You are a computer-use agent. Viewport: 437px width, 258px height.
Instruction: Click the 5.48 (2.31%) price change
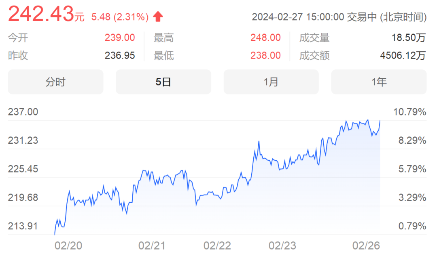[120, 17]
